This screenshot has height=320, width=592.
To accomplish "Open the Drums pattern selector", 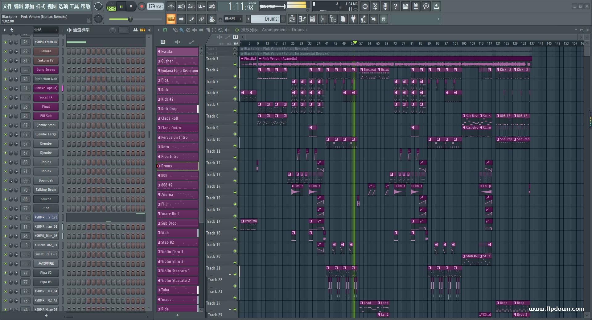I will (265, 19).
